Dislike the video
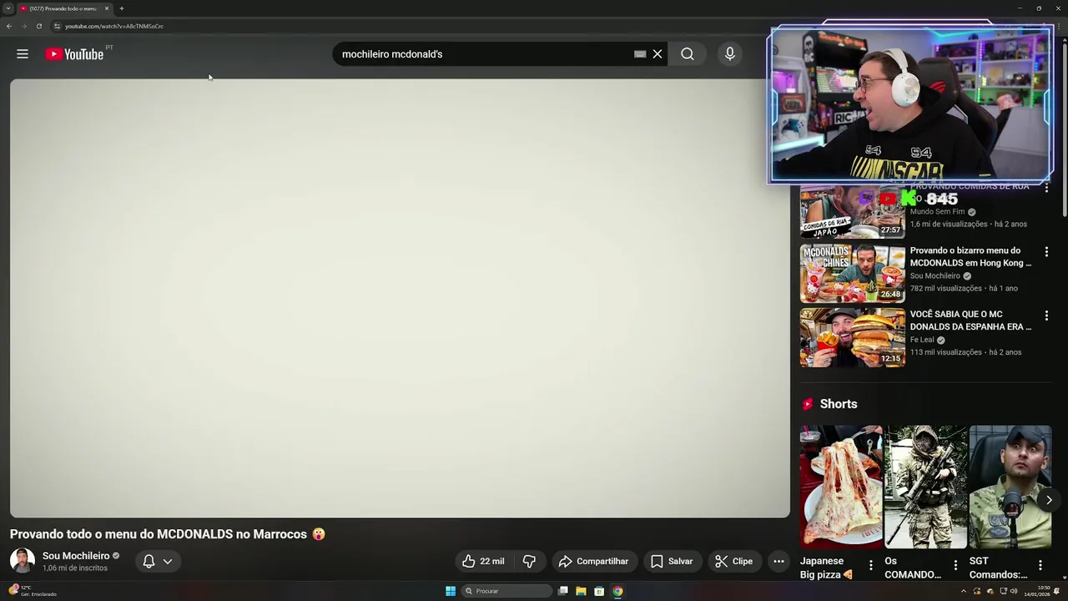Screen dimensions: 1068x601 529,561
